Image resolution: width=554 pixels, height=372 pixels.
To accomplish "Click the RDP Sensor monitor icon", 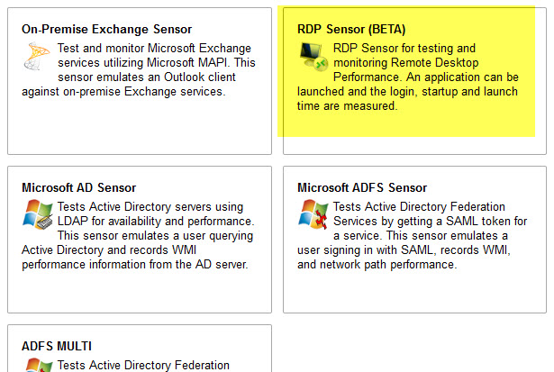I will [313, 57].
